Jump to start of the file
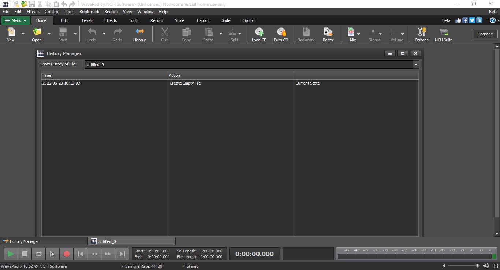The image size is (500, 270). tap(81, 254)
